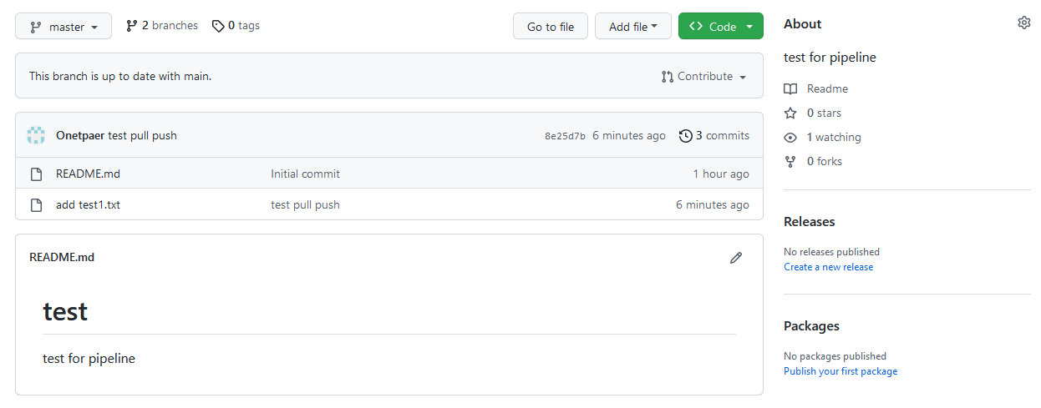Edit README using the pencil icon

click(x=736, y=258)
